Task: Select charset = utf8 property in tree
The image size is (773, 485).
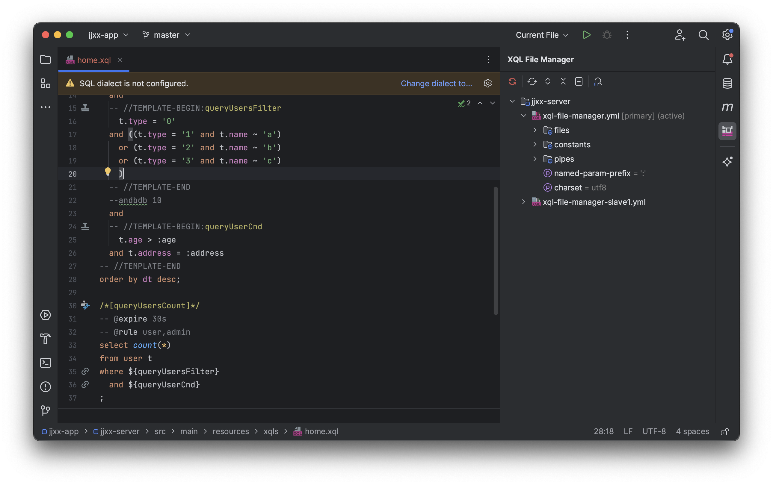Action: [575, 188]
